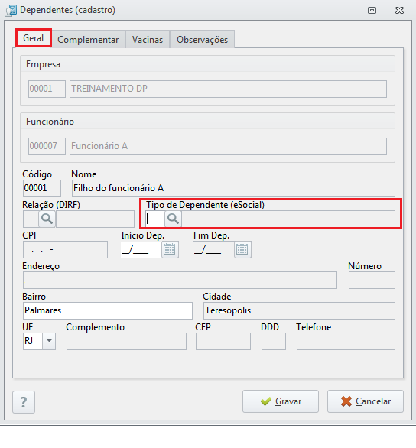The image size is (416, 448).
Task: Click the restore window icon
Action: click(372, 11)
